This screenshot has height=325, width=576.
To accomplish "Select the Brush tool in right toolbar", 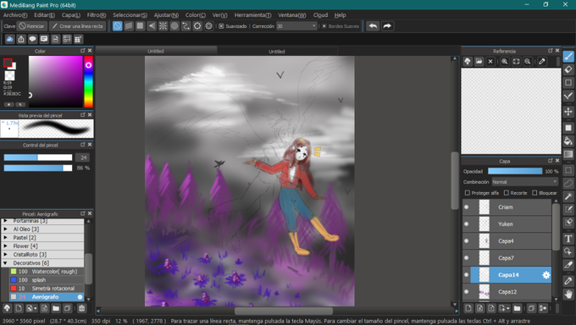I will (x=568, y=56).
